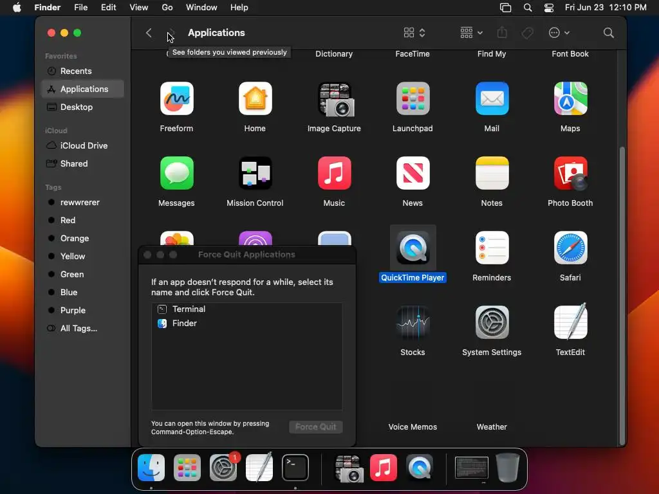Screen dimensions: 659x494
Task: Click the Stage Manager menu bar icon
Action: point(505,8)
